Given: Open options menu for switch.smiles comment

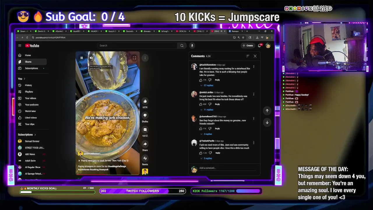Looking at the screenshot, I should (x=254, y=94).
